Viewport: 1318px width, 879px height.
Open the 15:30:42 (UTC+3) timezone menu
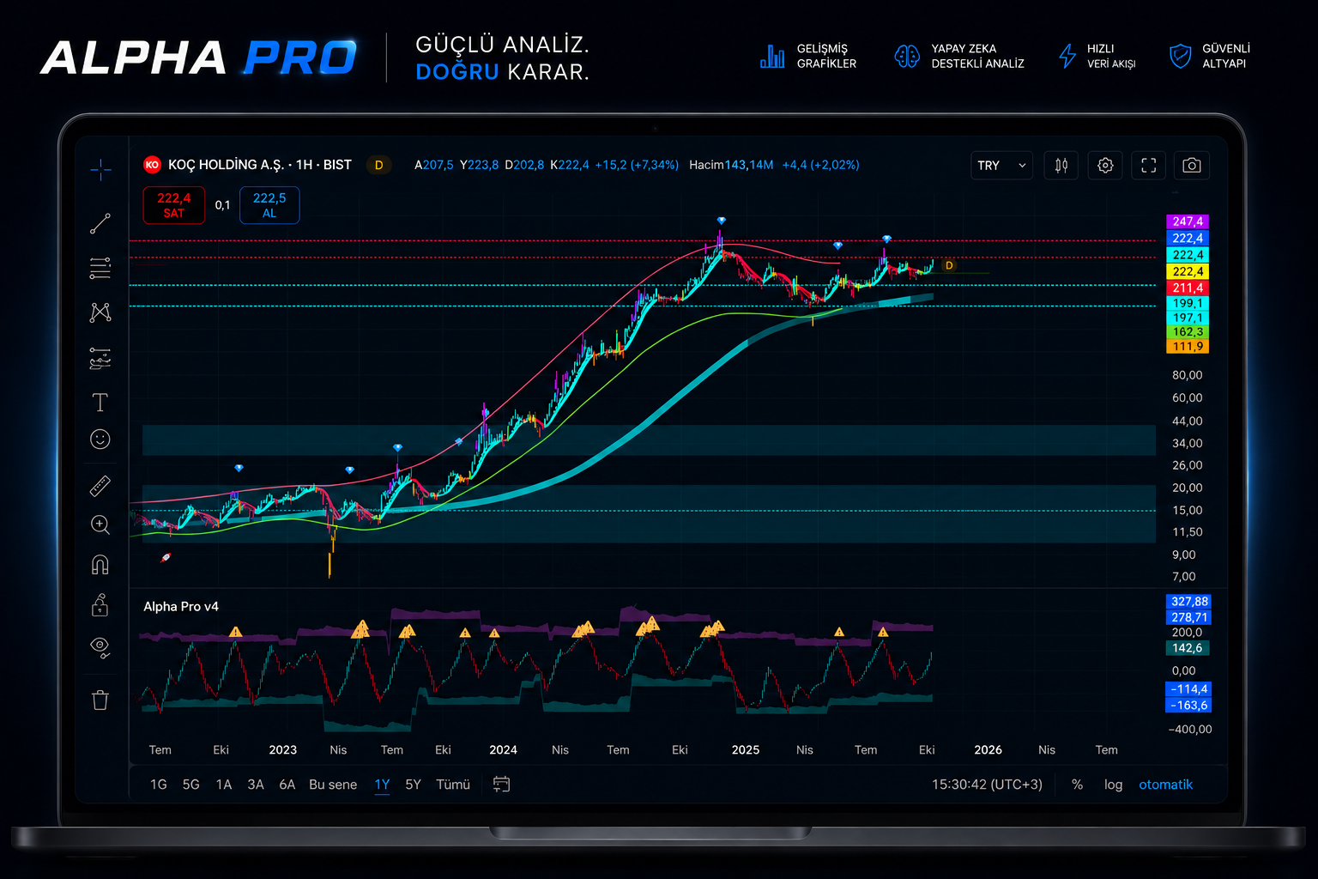[988, 785]
